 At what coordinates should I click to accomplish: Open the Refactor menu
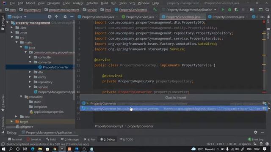(92, 3)
